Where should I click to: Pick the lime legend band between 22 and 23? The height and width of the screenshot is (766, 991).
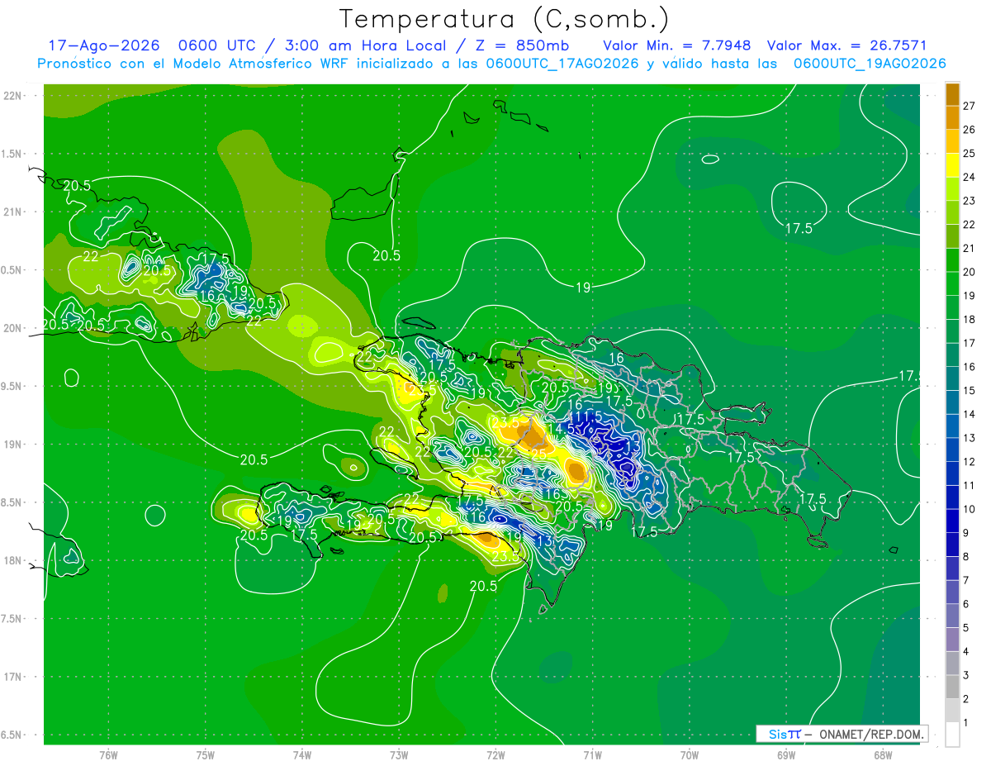point(953,212)
